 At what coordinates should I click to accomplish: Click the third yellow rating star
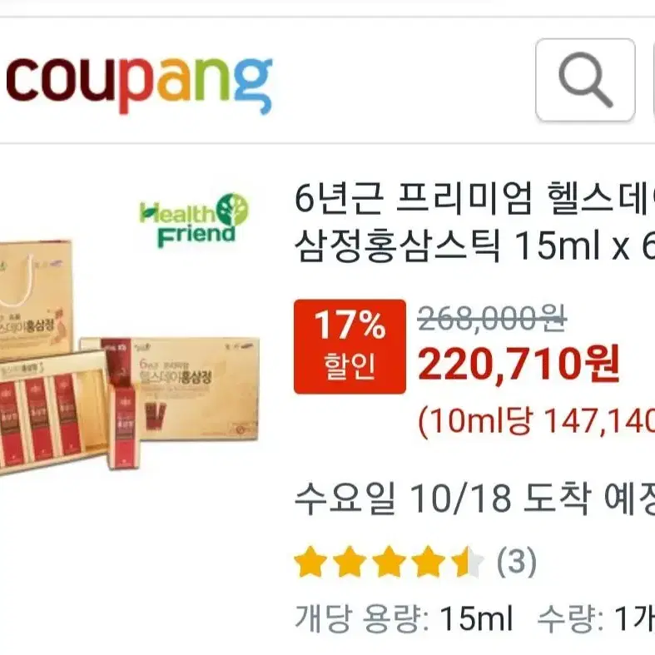click(x=389, y=562)
